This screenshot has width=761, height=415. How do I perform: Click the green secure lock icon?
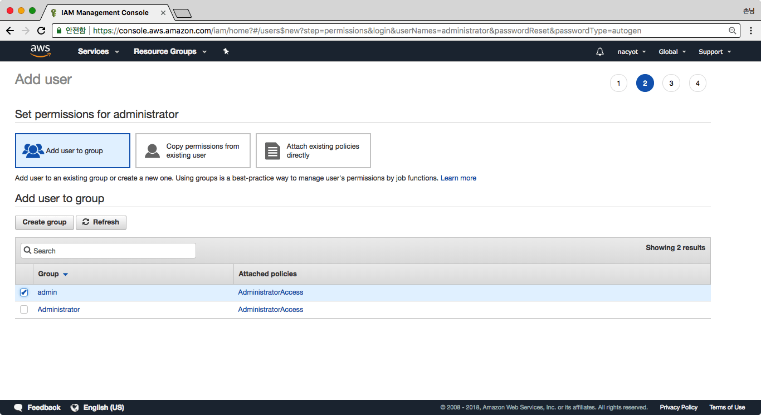[x=59, y=31]
